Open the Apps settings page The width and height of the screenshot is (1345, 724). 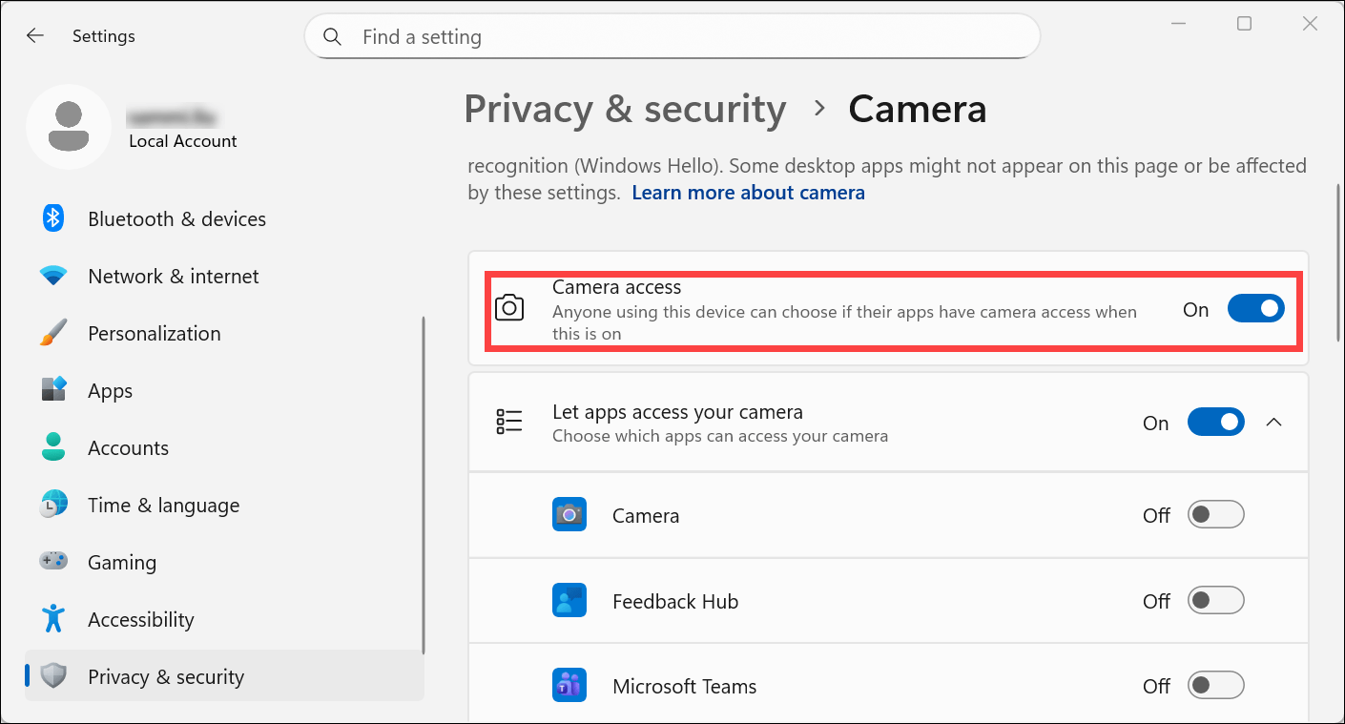pyautogui.click(x=110, y=391)
